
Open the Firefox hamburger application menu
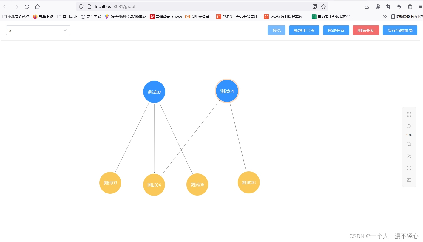tap(420, 6)
